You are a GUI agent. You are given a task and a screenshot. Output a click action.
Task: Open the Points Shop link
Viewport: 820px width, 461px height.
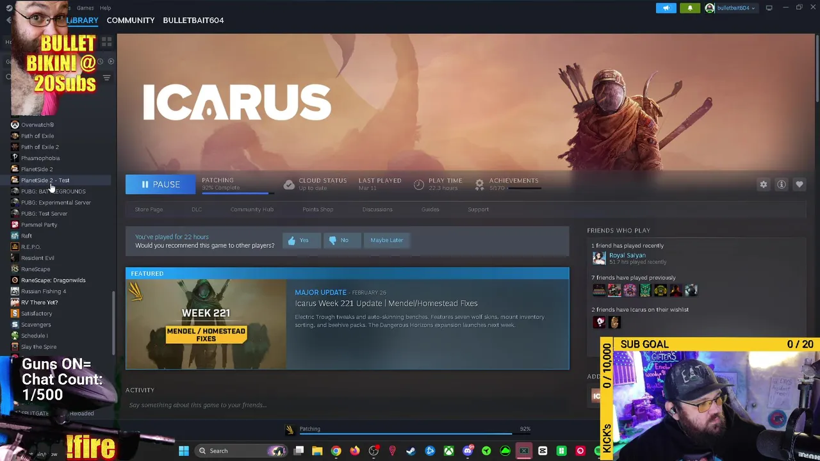(x=318, y=209)
